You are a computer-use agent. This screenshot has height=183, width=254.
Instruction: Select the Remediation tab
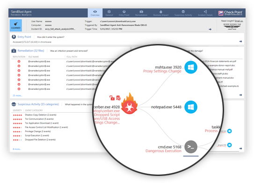pos(141,13)
